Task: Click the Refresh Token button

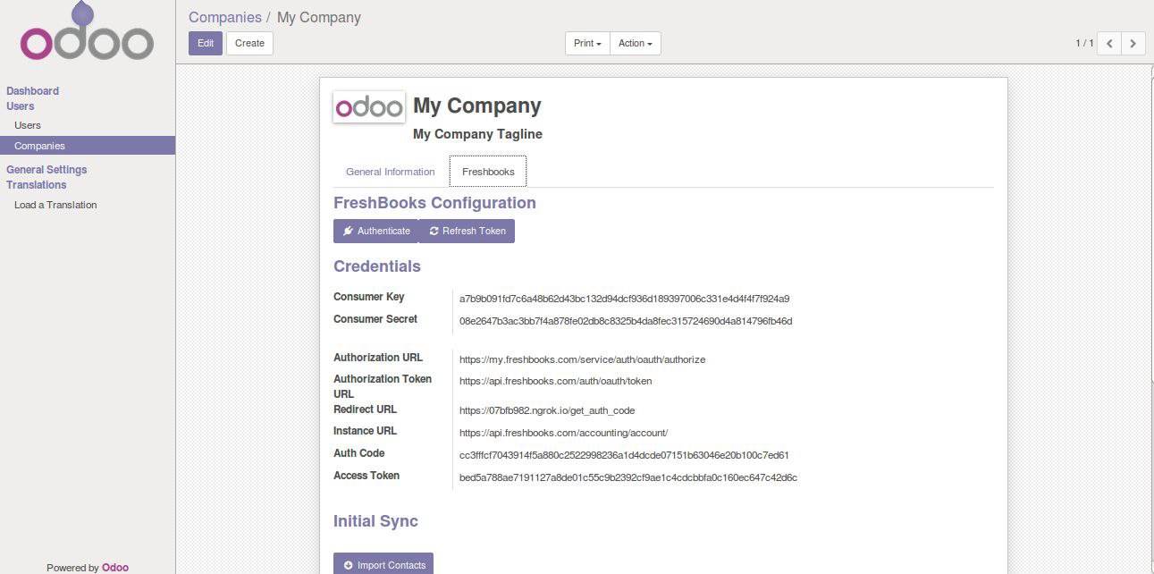Action: pyautogui.click(x=467, y=231)
